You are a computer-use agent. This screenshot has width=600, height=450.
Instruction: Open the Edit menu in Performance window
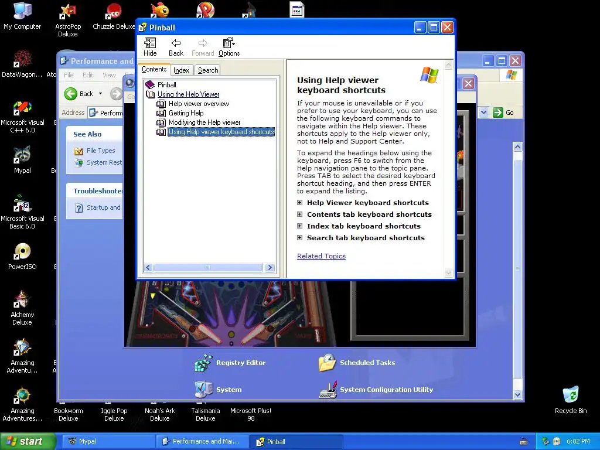click(x=88, y=75)
